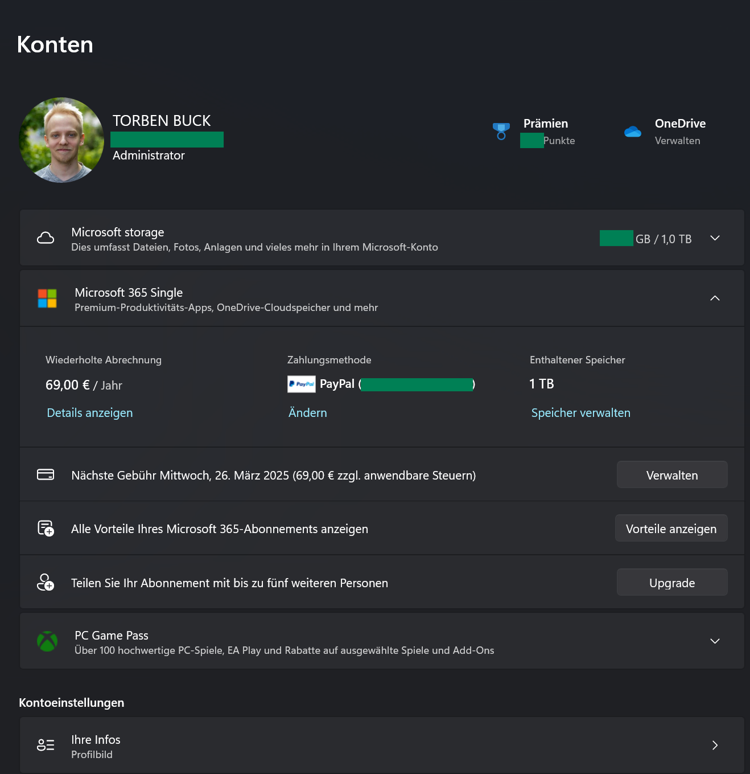Click the GB / 1,0 TB usage text
The height and width of the screenshot is (774, 750).
pyautogui.click(x=664, y=239)
